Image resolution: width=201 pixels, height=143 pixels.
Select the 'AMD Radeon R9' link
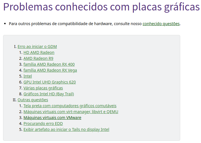[x=38, y=58]
